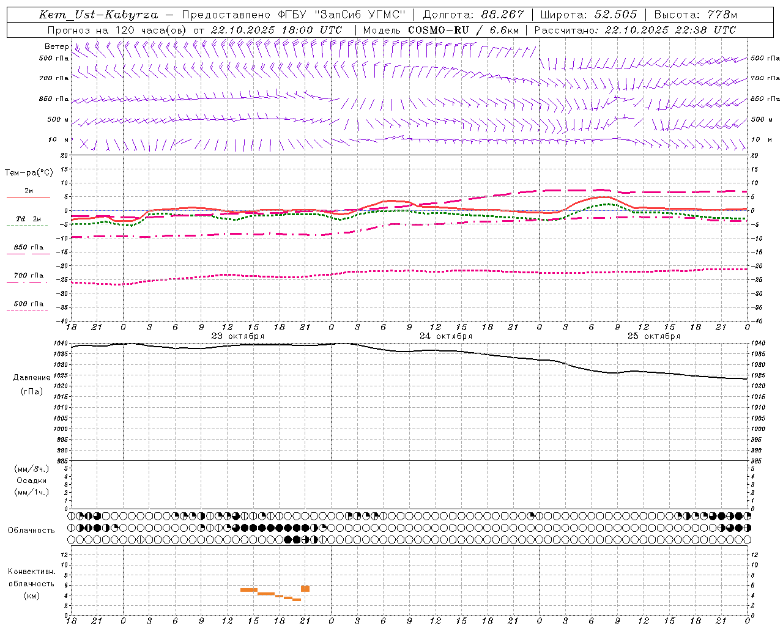Click the Облачность cloud cover label
Image resolution: width=783 pixels, height=626 pixels.
click(31, 530)
